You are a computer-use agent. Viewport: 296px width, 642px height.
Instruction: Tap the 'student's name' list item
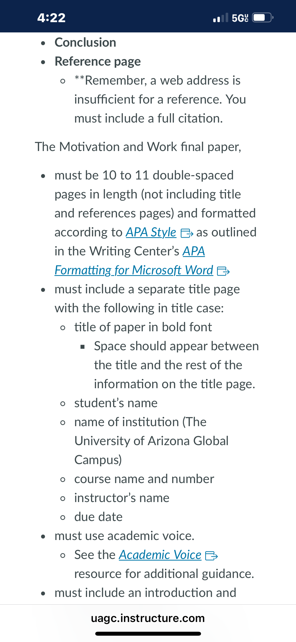(116, 403)
